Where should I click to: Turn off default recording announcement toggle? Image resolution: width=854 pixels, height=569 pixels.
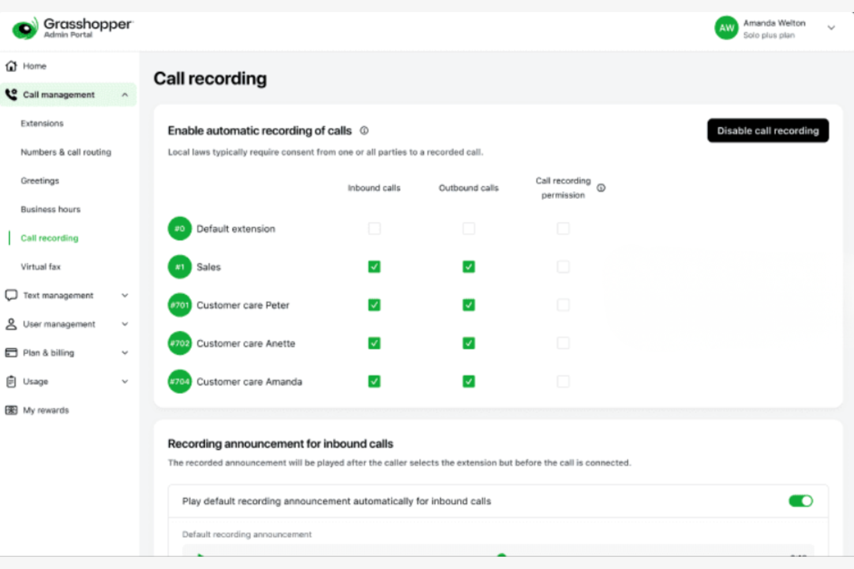[x=800, y=501]
